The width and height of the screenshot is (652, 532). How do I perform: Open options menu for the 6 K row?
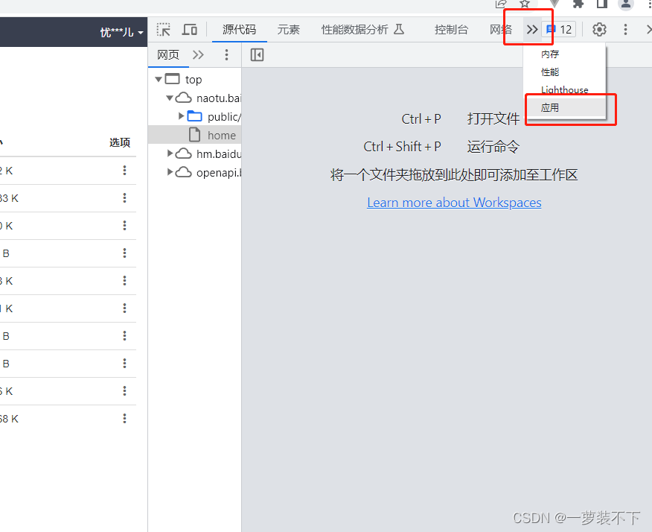124,390
